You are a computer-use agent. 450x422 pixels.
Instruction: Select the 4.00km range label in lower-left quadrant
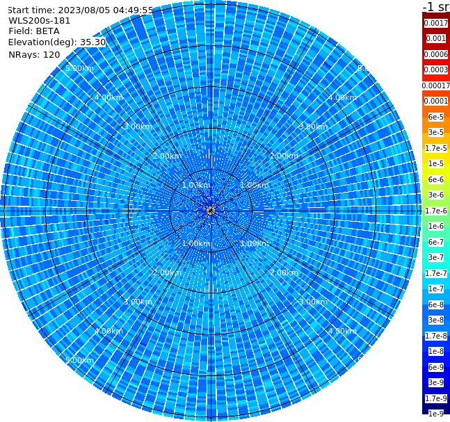tap(109, 331)
